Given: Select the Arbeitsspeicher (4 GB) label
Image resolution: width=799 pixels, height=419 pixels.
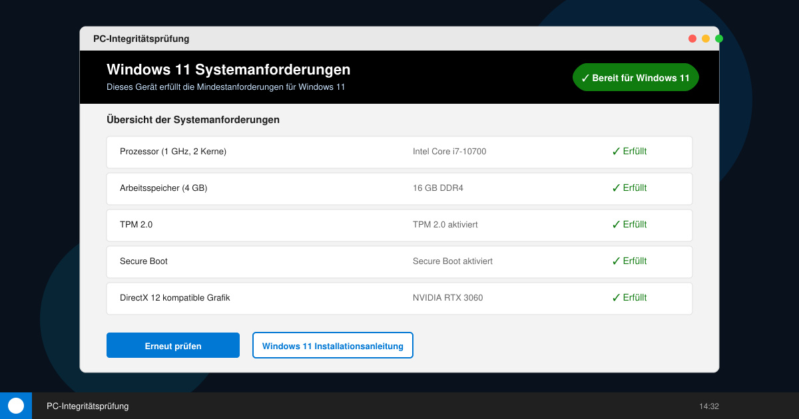Looking at the screenshot, I should 164,188.
